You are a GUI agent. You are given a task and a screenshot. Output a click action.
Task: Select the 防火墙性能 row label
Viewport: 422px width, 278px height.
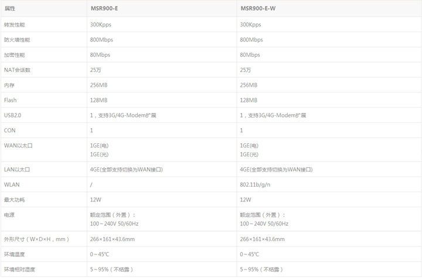click(17, 40)
